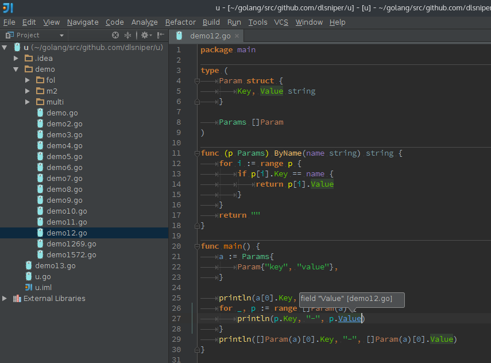Click the field Value tooltip popup

coord(351,299)
